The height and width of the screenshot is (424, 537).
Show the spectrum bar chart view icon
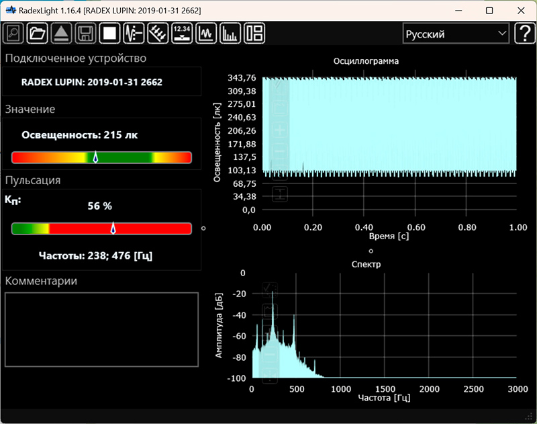point(230,33)
